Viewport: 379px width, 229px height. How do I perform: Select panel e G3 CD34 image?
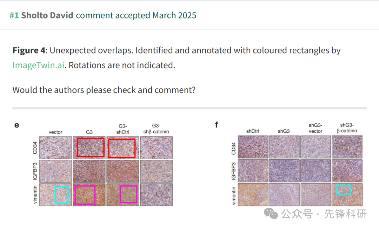(x=89, y=148)
